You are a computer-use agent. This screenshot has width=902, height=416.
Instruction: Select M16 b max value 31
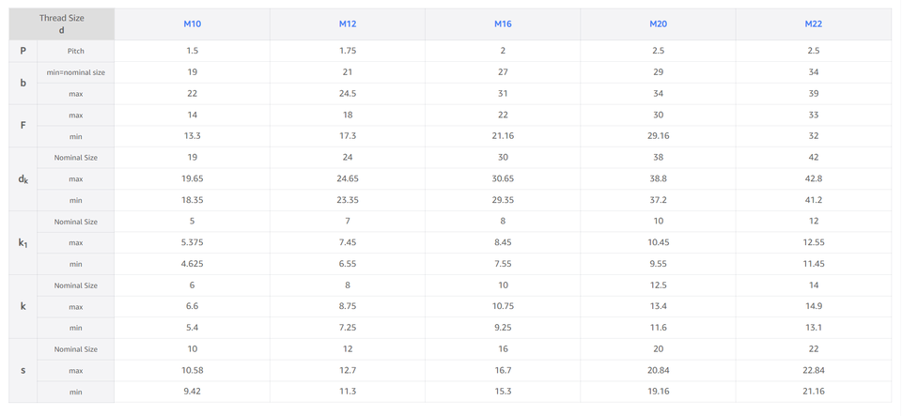click(x=503, y=94)
